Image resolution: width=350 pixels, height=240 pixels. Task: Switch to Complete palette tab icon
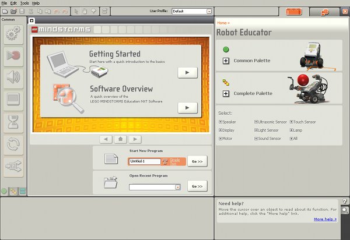13,191
